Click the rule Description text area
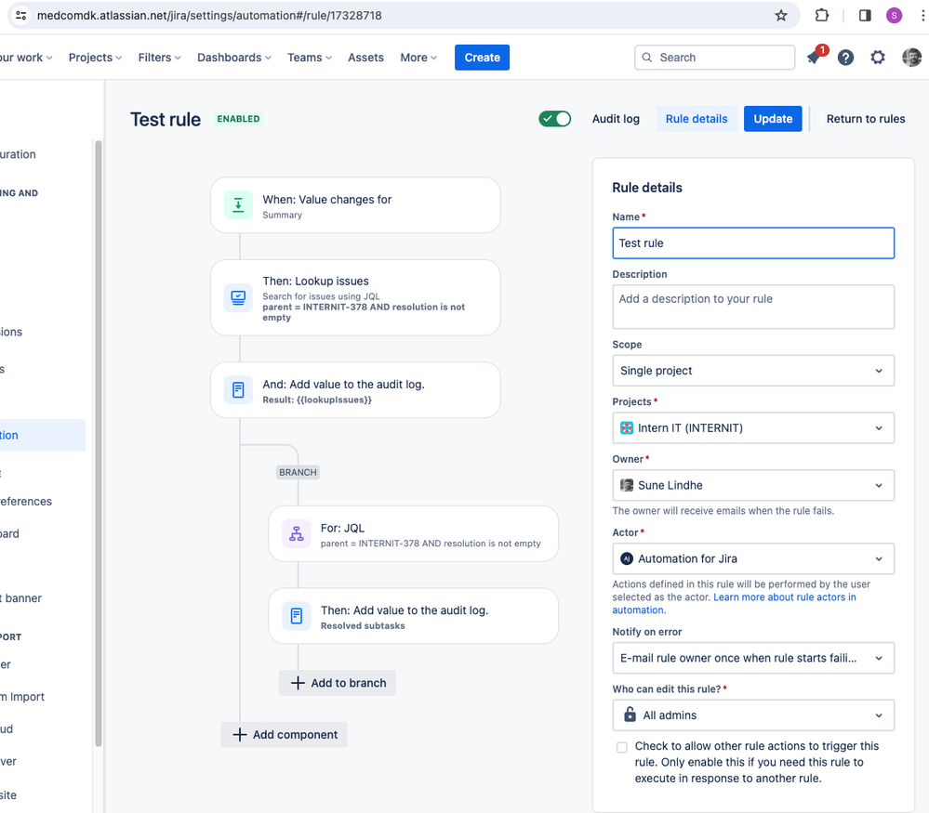The height and width of the screenshot is (813, 929). 753,307
